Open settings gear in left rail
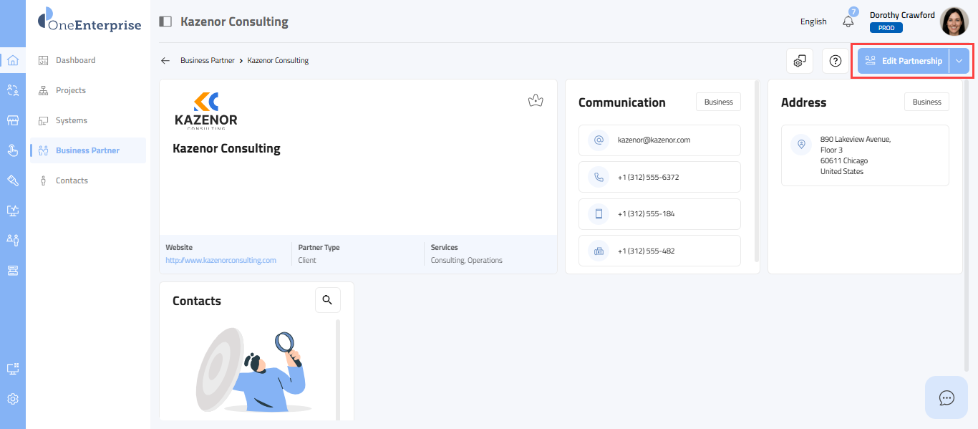The height and width of the screenshot is (429, 978). [13, 399]
